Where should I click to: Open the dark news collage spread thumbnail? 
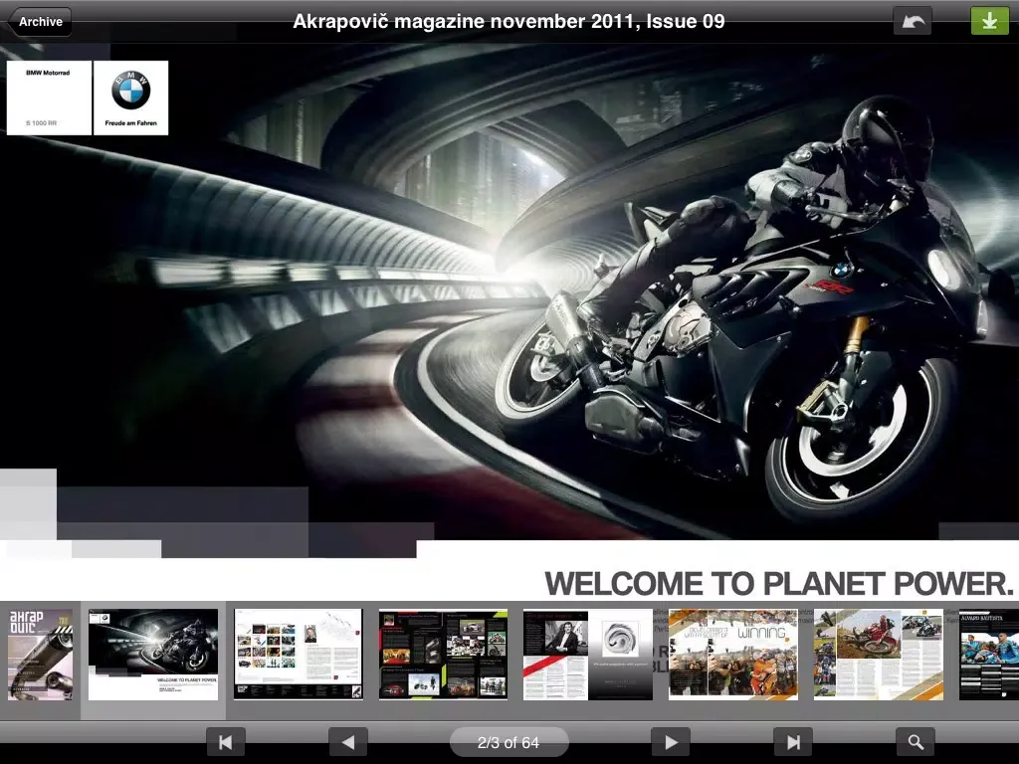point(443,655)
